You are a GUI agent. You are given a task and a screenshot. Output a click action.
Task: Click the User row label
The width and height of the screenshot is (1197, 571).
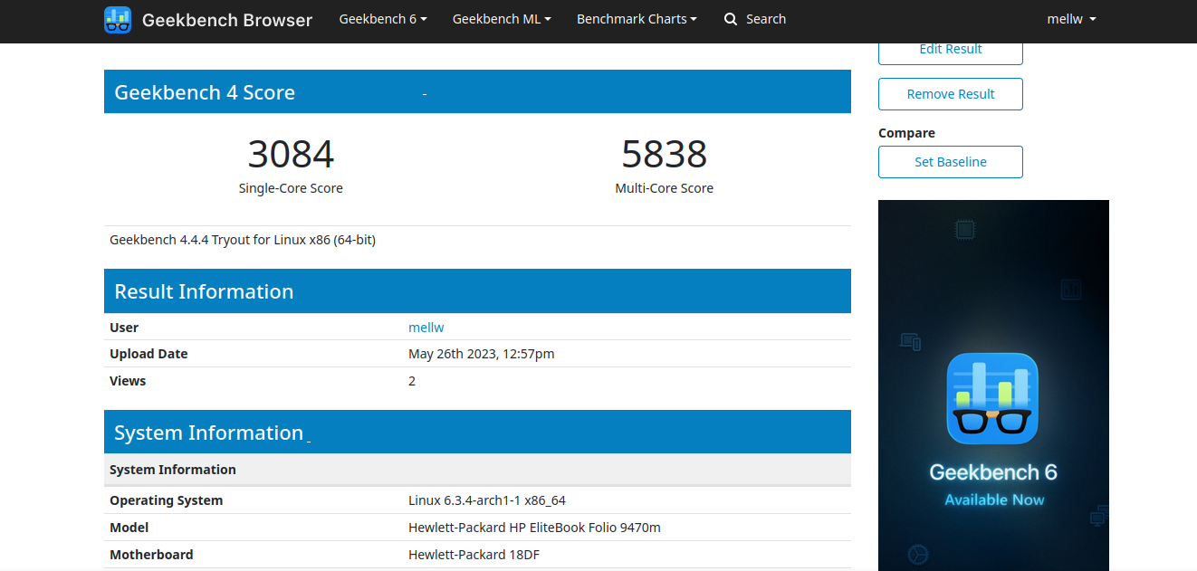(x=124, y=328)
